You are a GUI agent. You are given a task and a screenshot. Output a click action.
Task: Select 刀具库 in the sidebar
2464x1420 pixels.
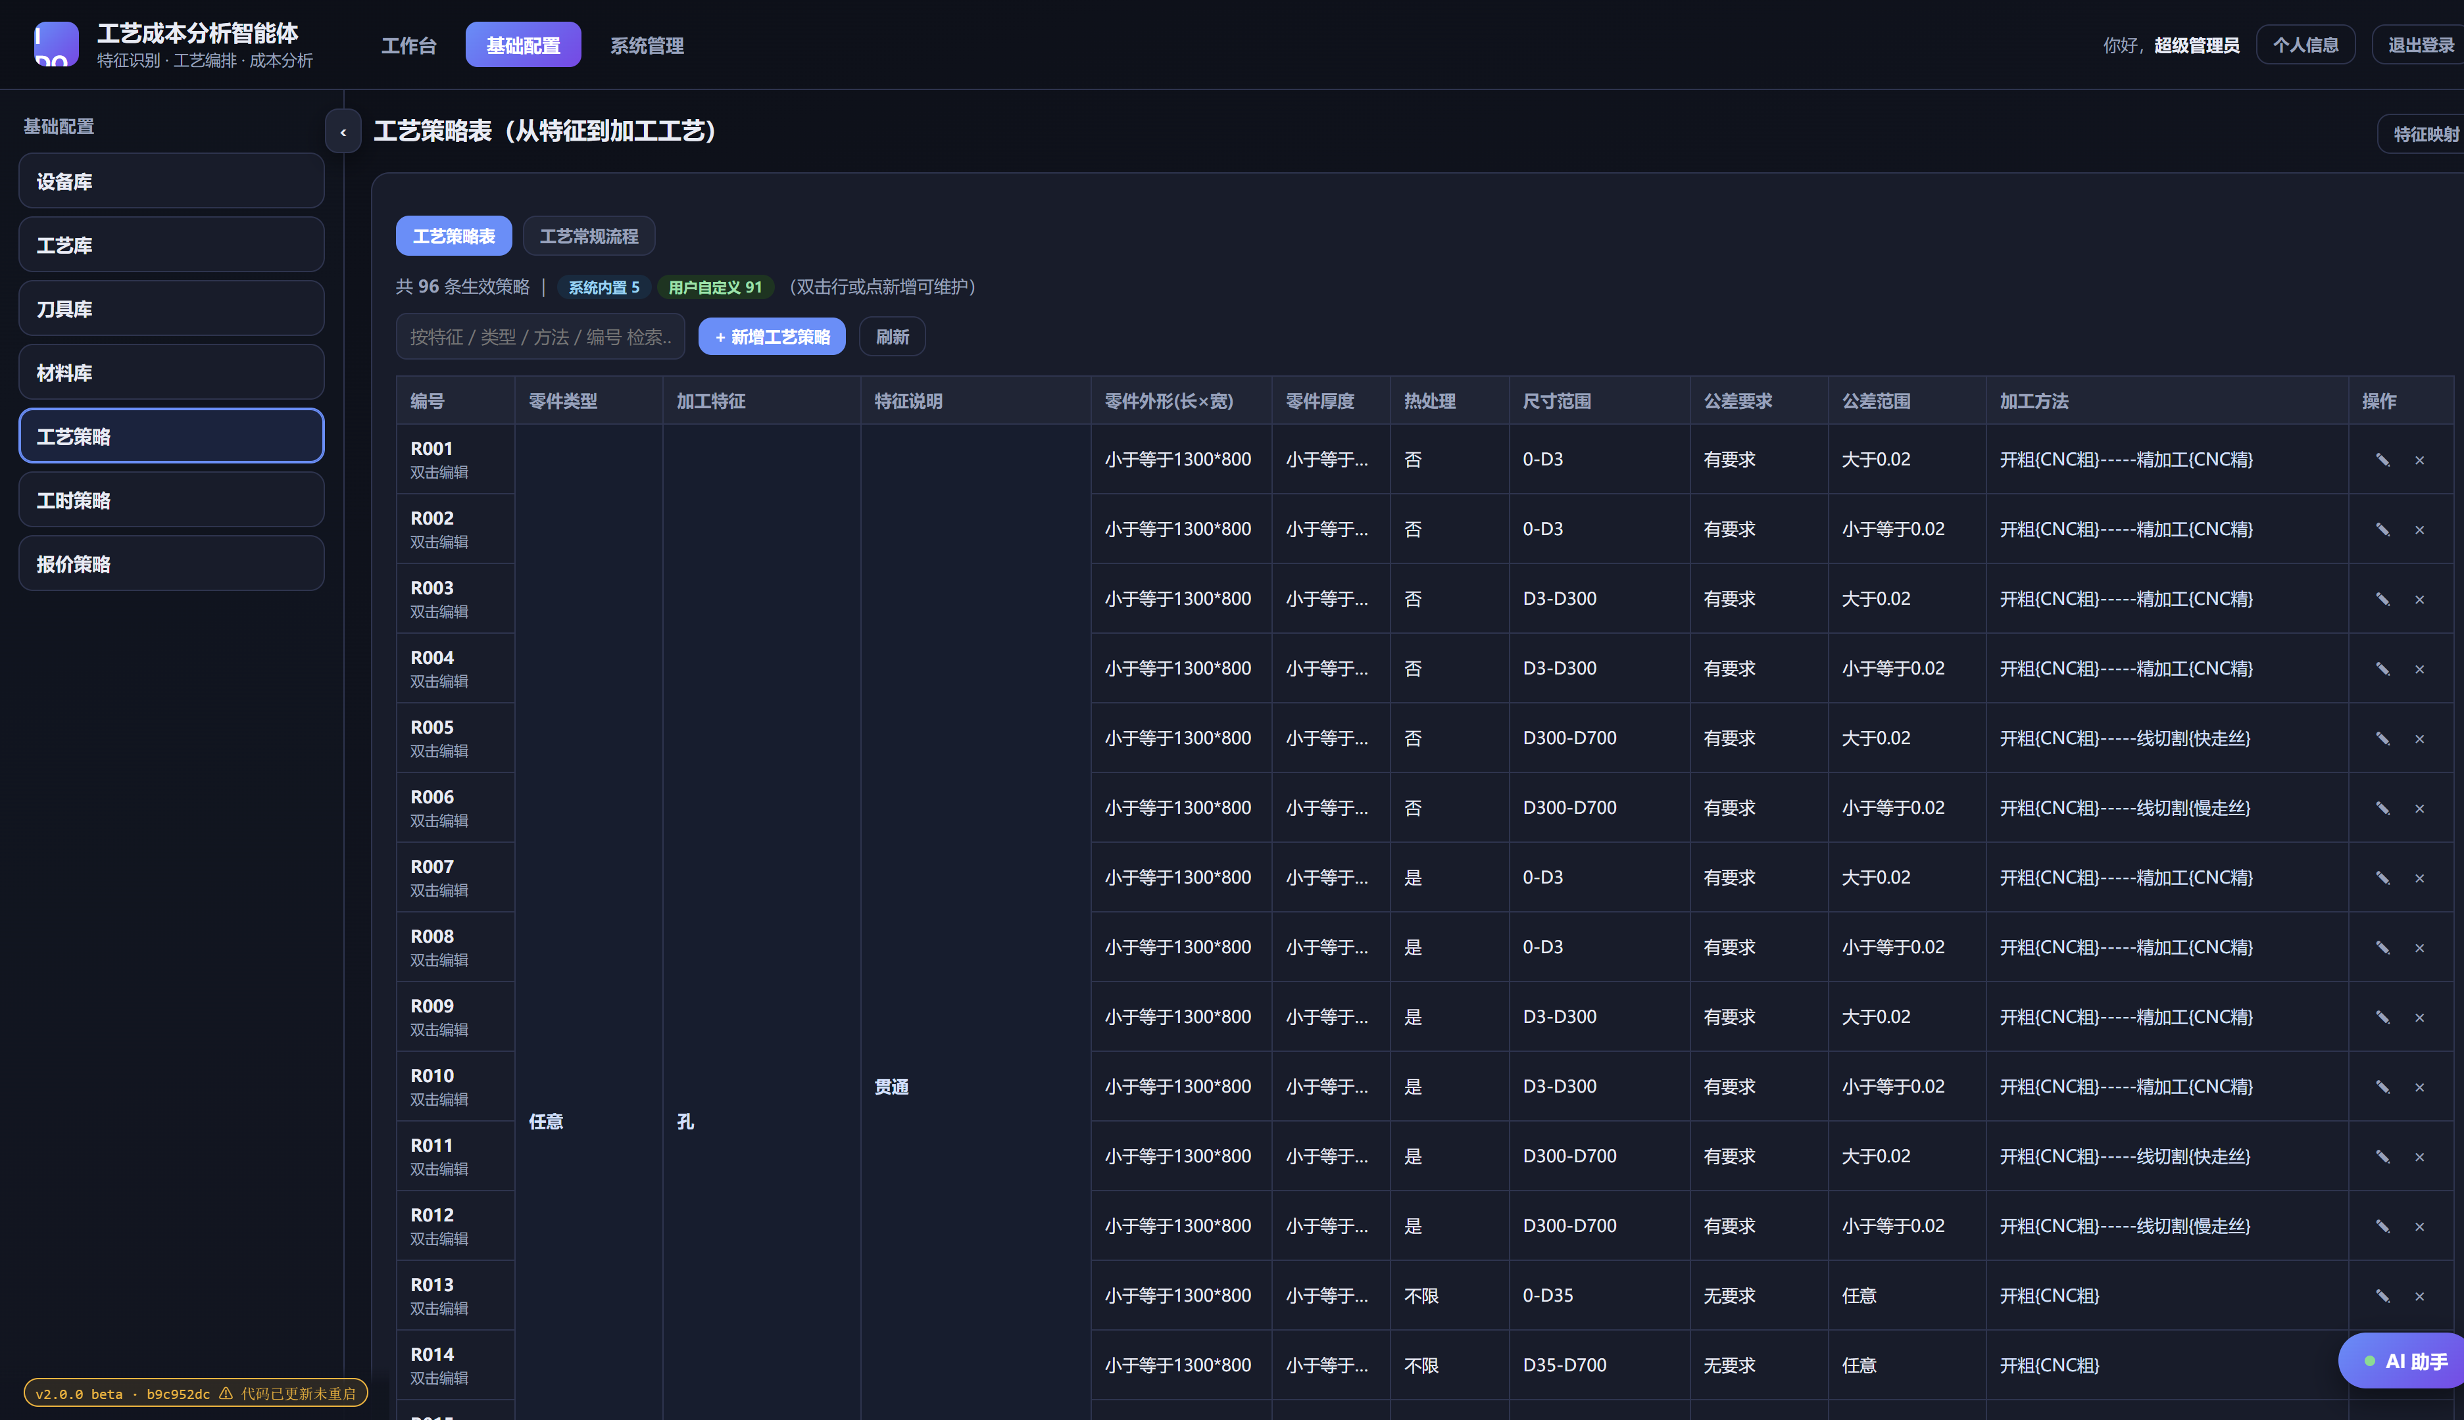(172, 309)
